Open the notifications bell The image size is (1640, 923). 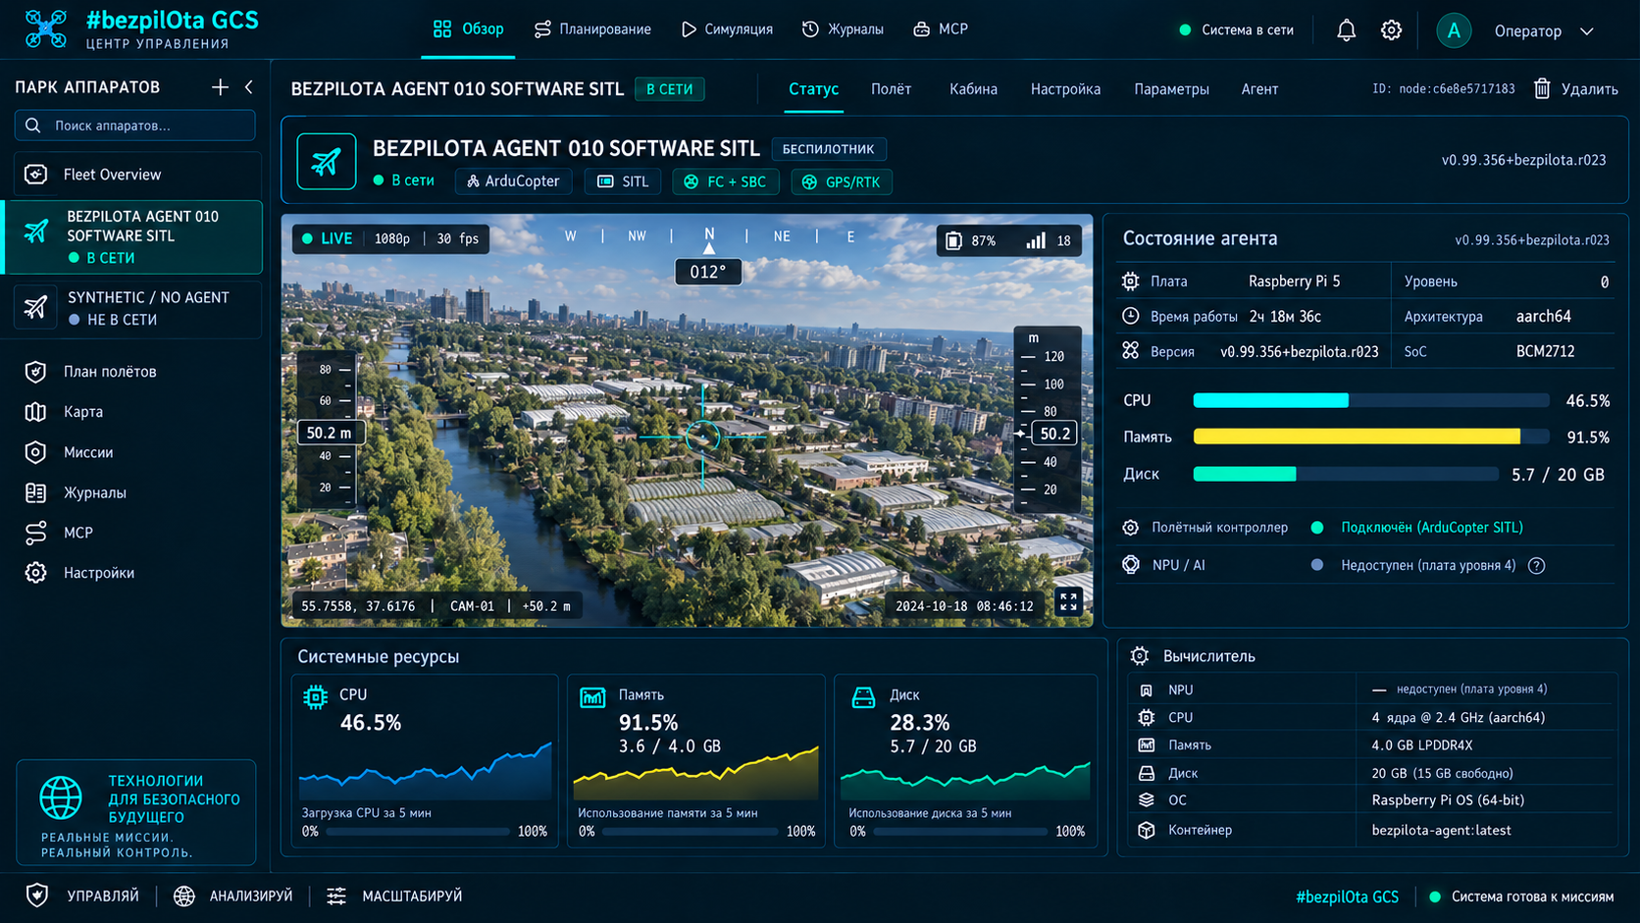[x=1346, y=30]
